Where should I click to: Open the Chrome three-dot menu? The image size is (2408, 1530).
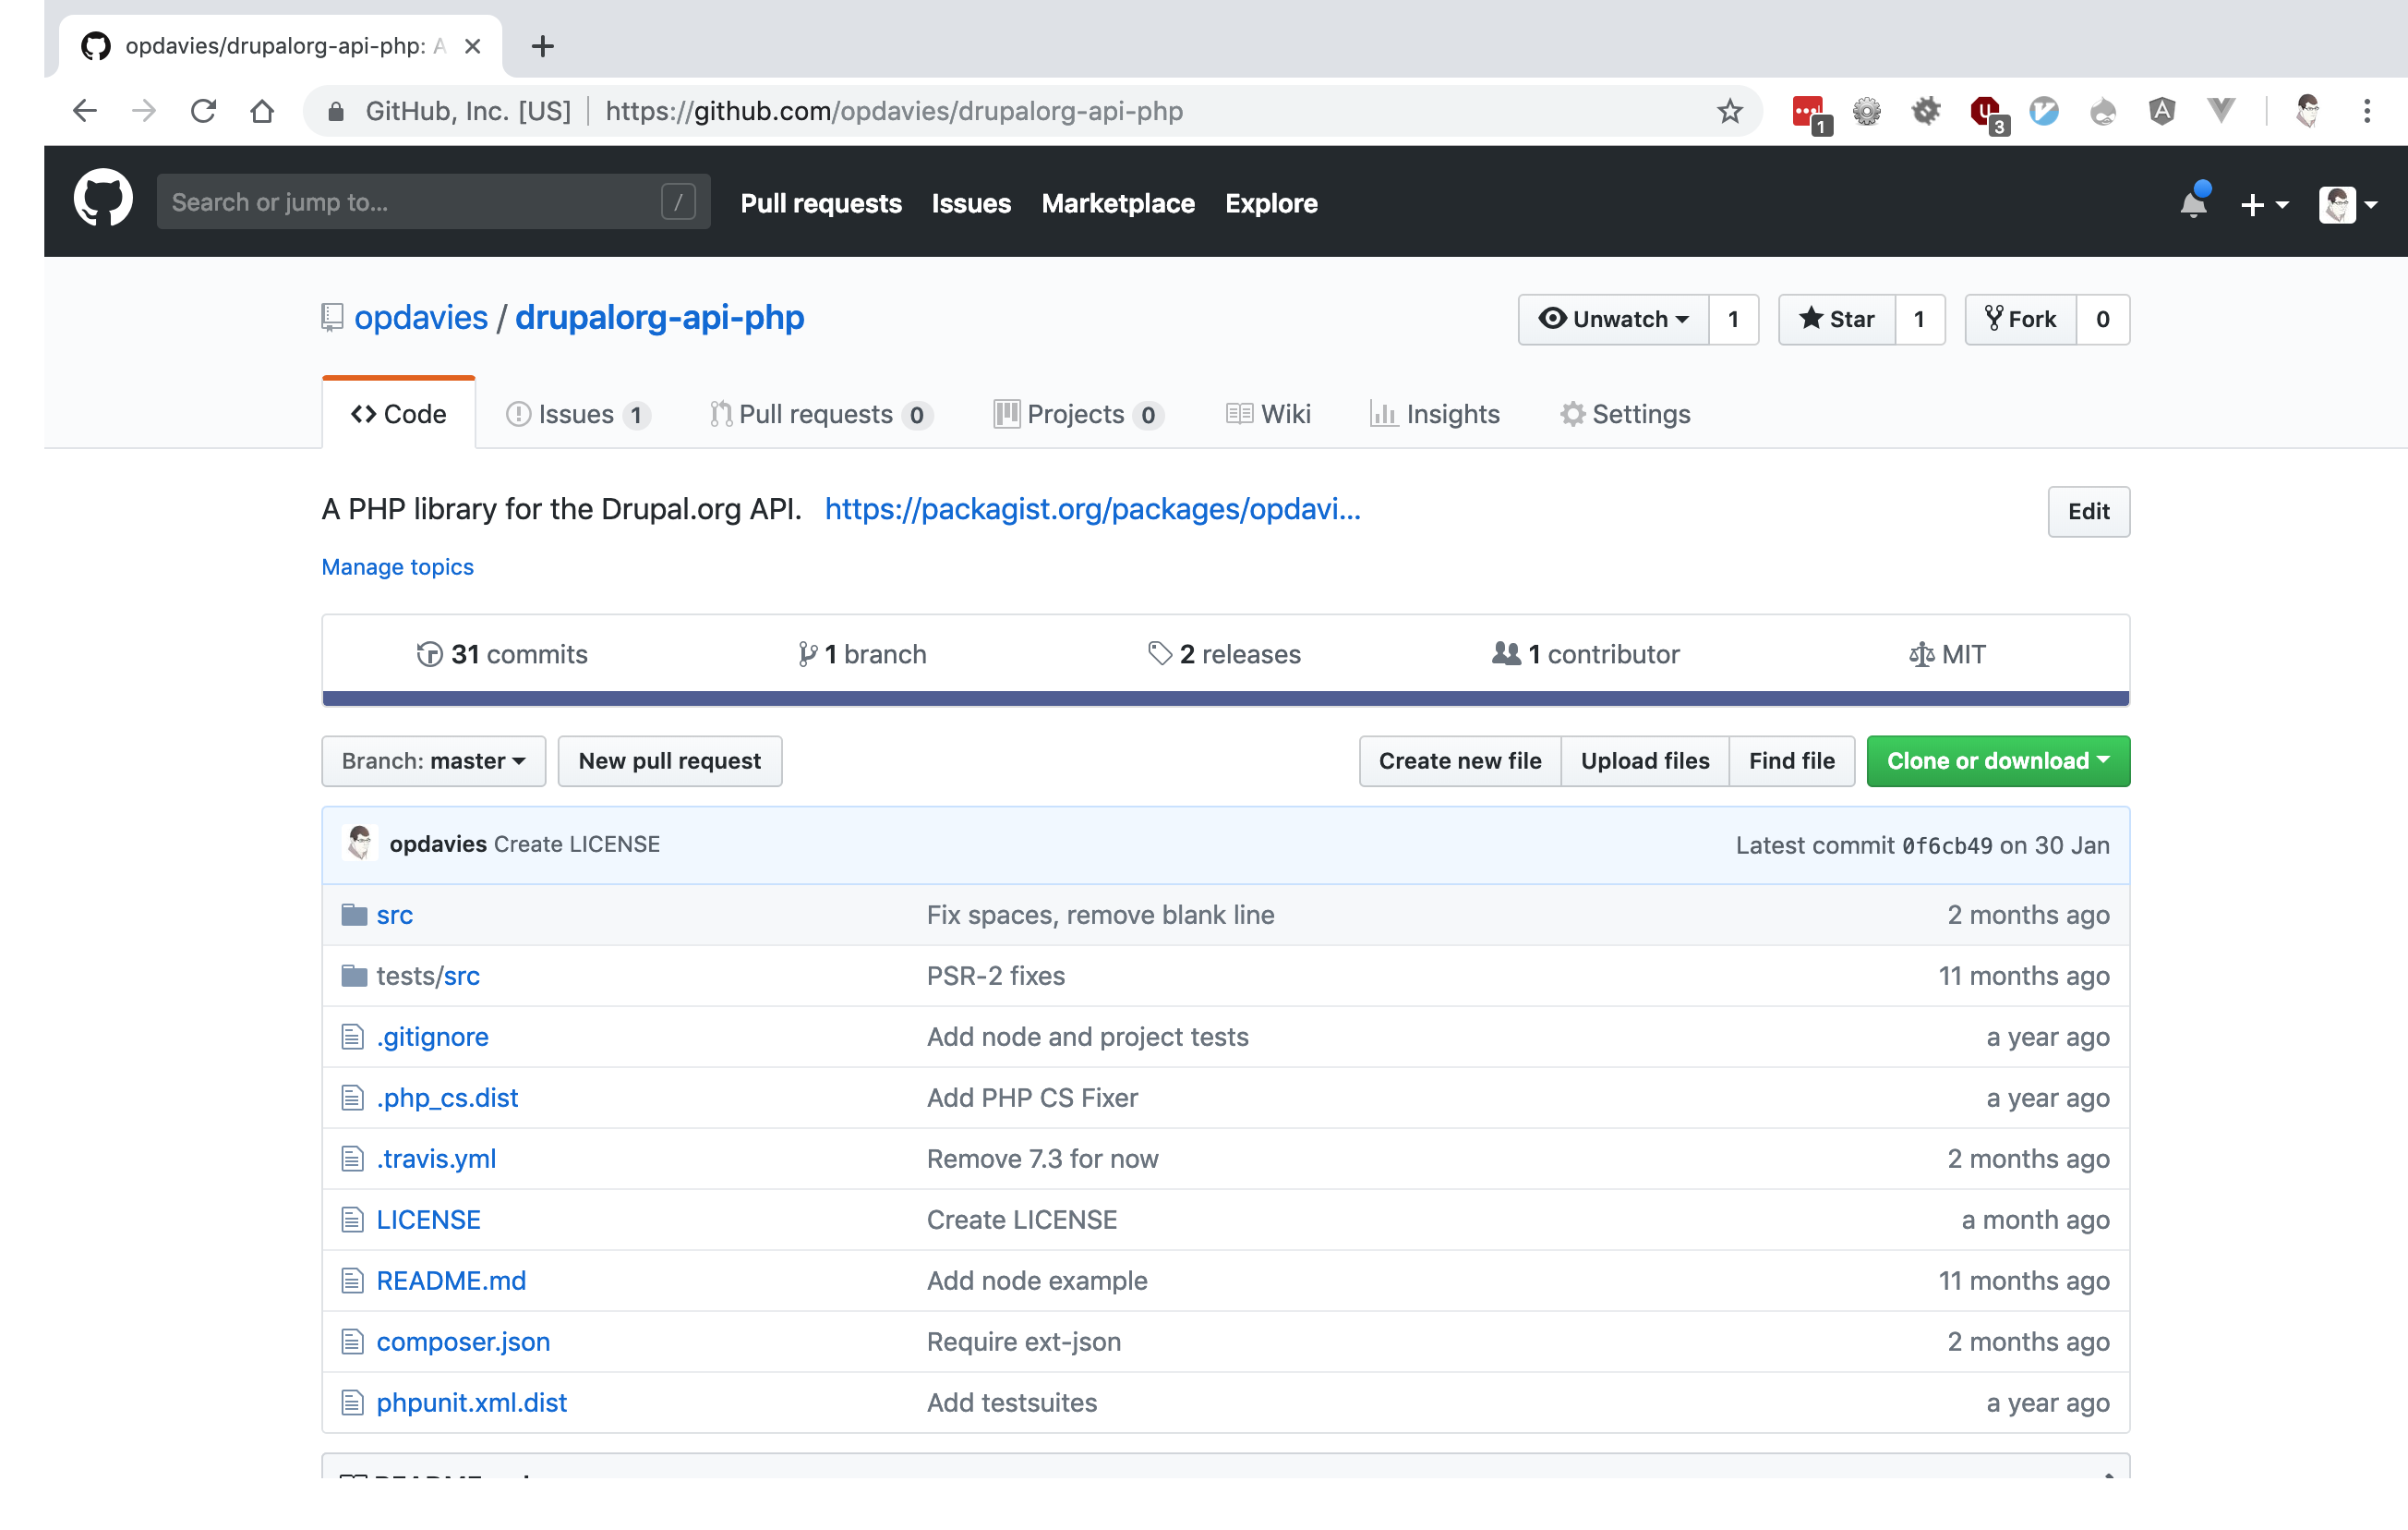(x=2366, y=111)
